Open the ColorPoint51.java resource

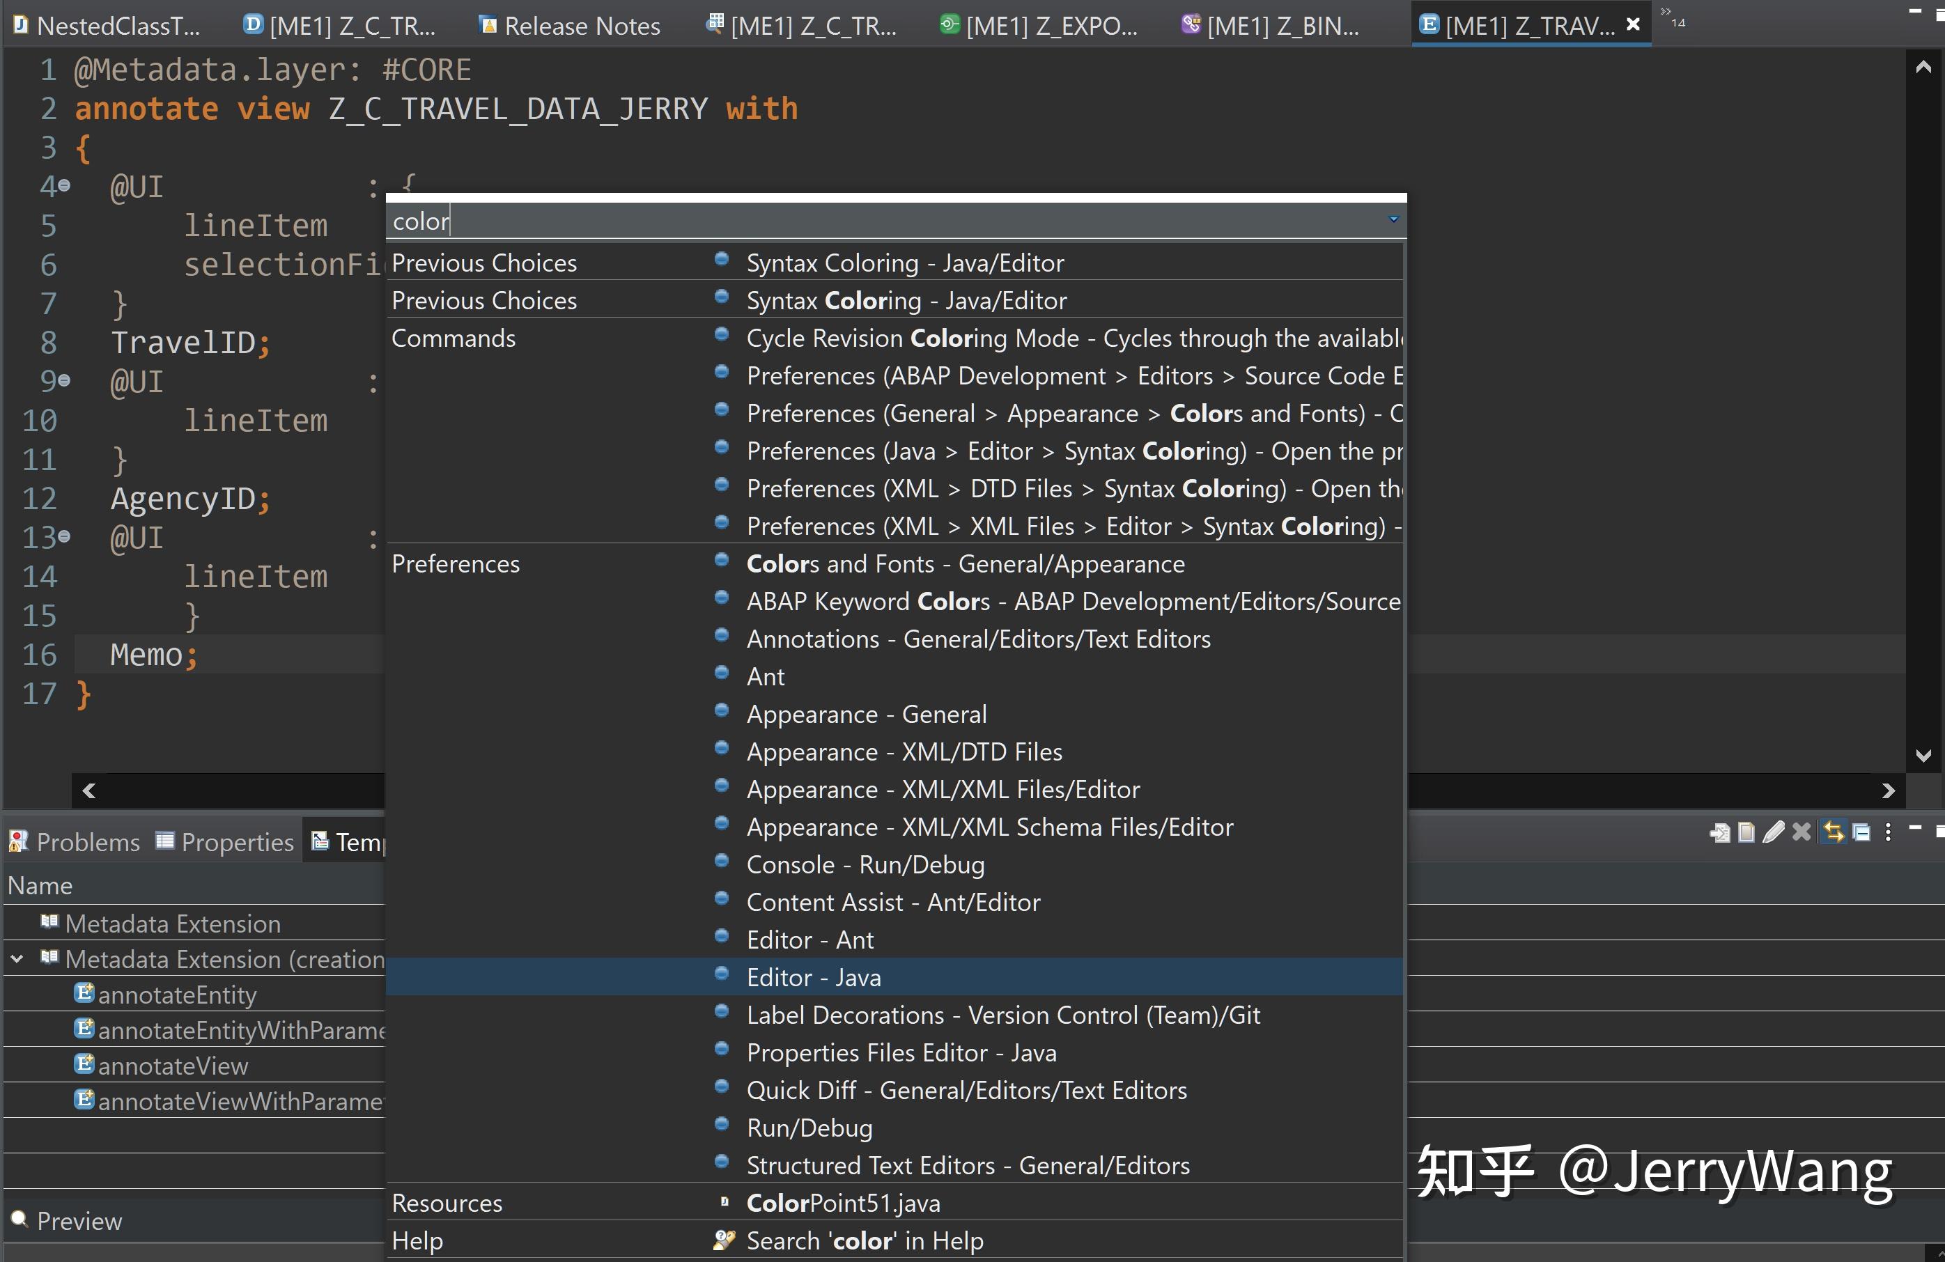tap(844, 1202)
